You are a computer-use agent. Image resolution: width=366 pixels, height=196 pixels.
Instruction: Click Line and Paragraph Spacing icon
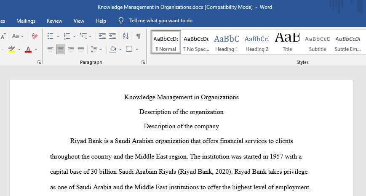pos(94,49)
